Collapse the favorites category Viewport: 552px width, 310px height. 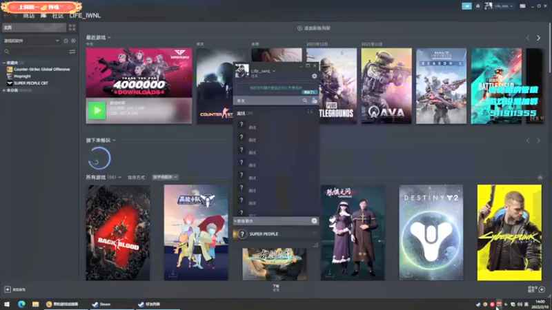4,63
